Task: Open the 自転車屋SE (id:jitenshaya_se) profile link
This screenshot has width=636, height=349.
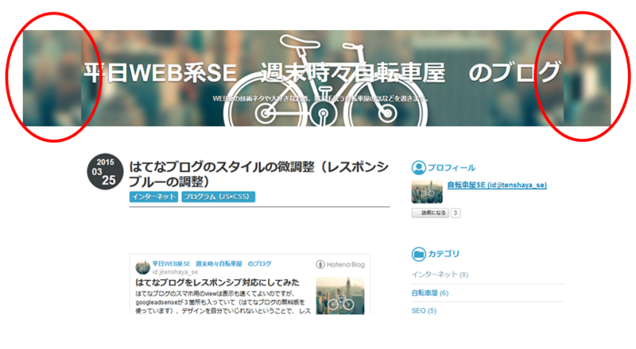Action: [x=497, y=185]
